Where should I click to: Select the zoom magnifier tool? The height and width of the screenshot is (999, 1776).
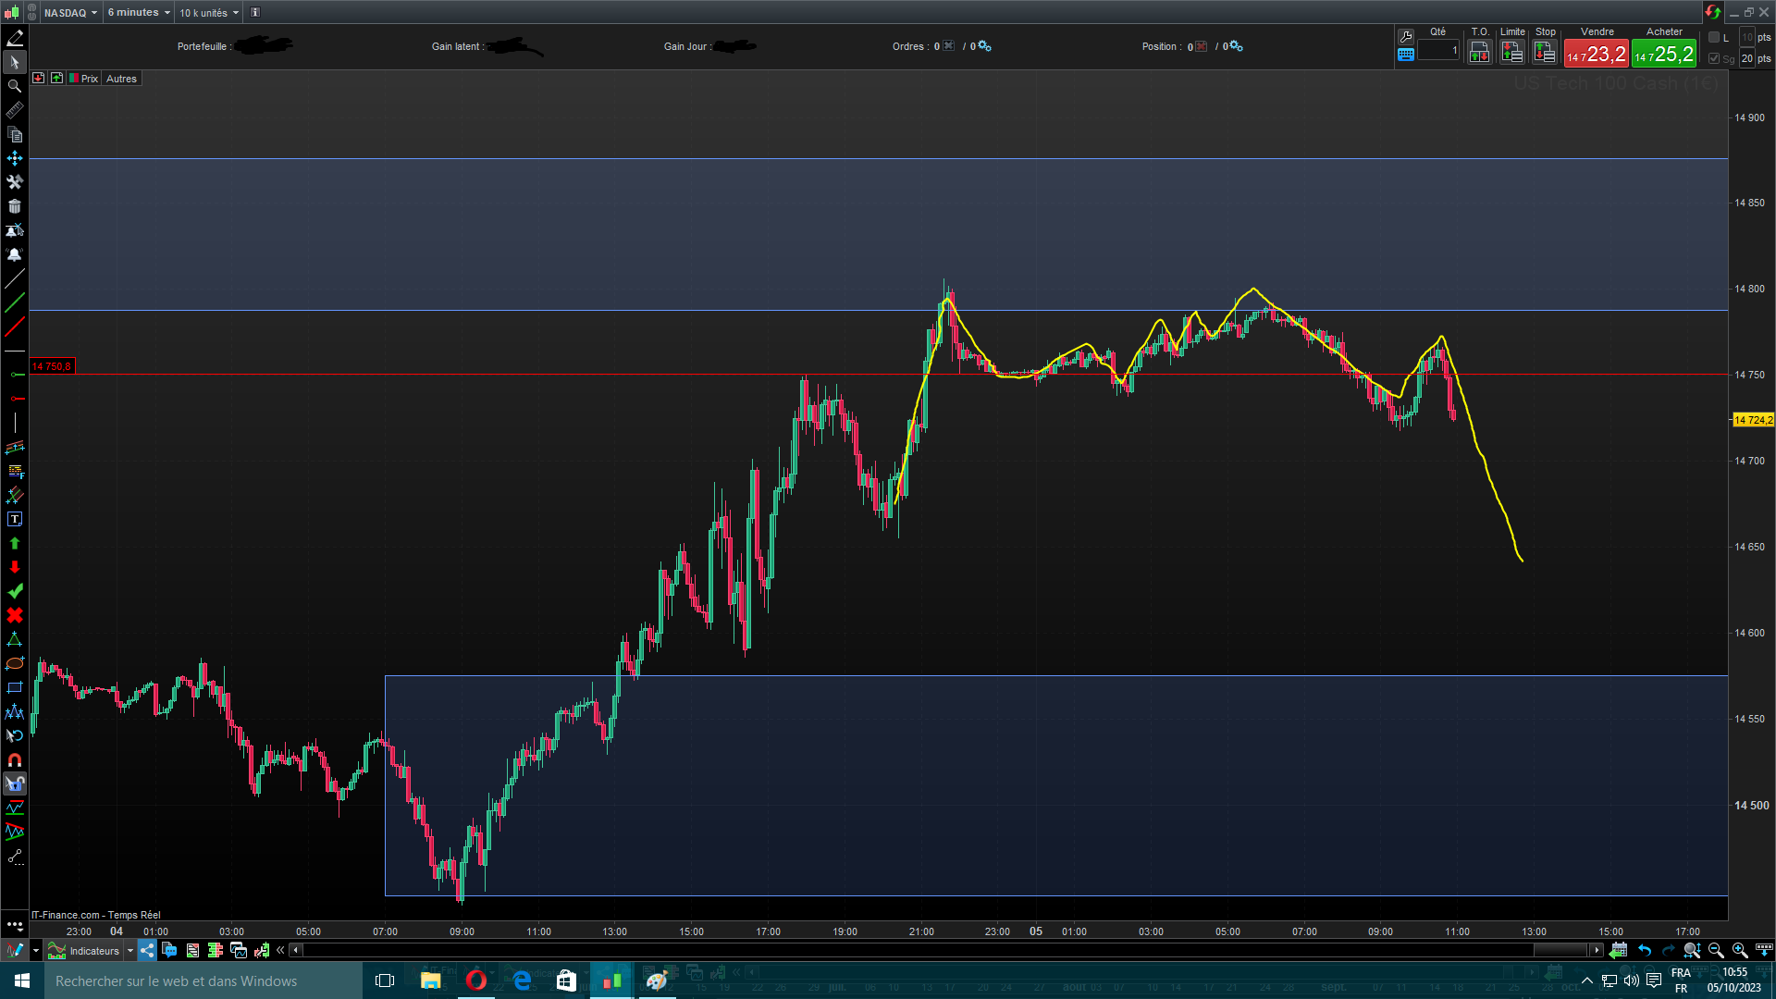(x=15, y=86)
